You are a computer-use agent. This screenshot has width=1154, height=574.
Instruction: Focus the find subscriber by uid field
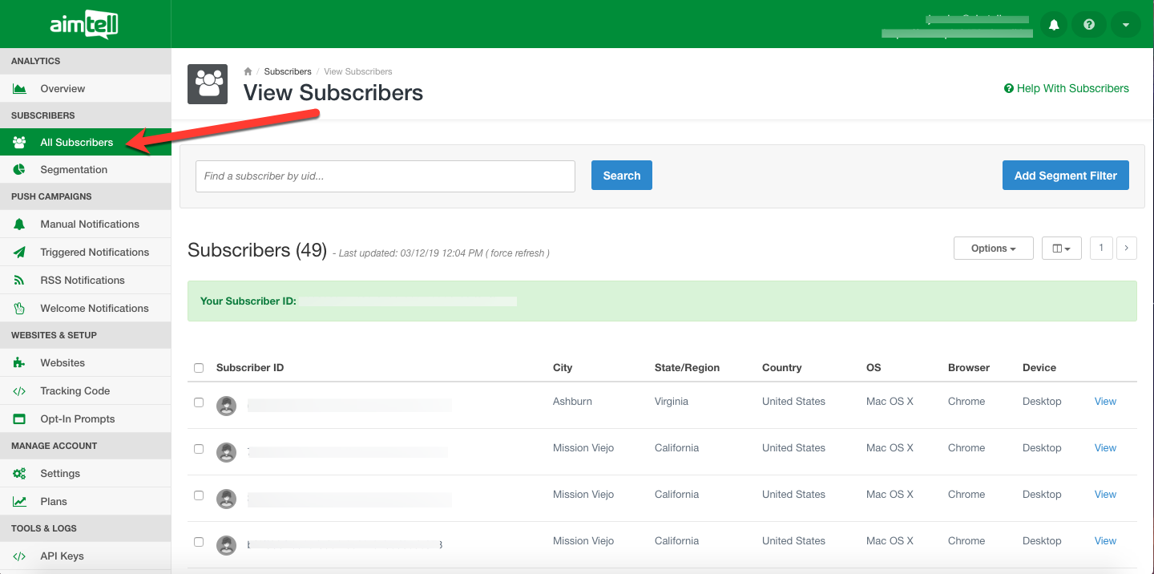pyautogui.click(x=385, y=176)
